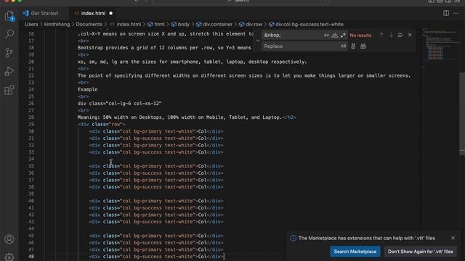The height and width of the screenshot is (261, 465).
Task: Replace all matches
Action: (363, 46)
